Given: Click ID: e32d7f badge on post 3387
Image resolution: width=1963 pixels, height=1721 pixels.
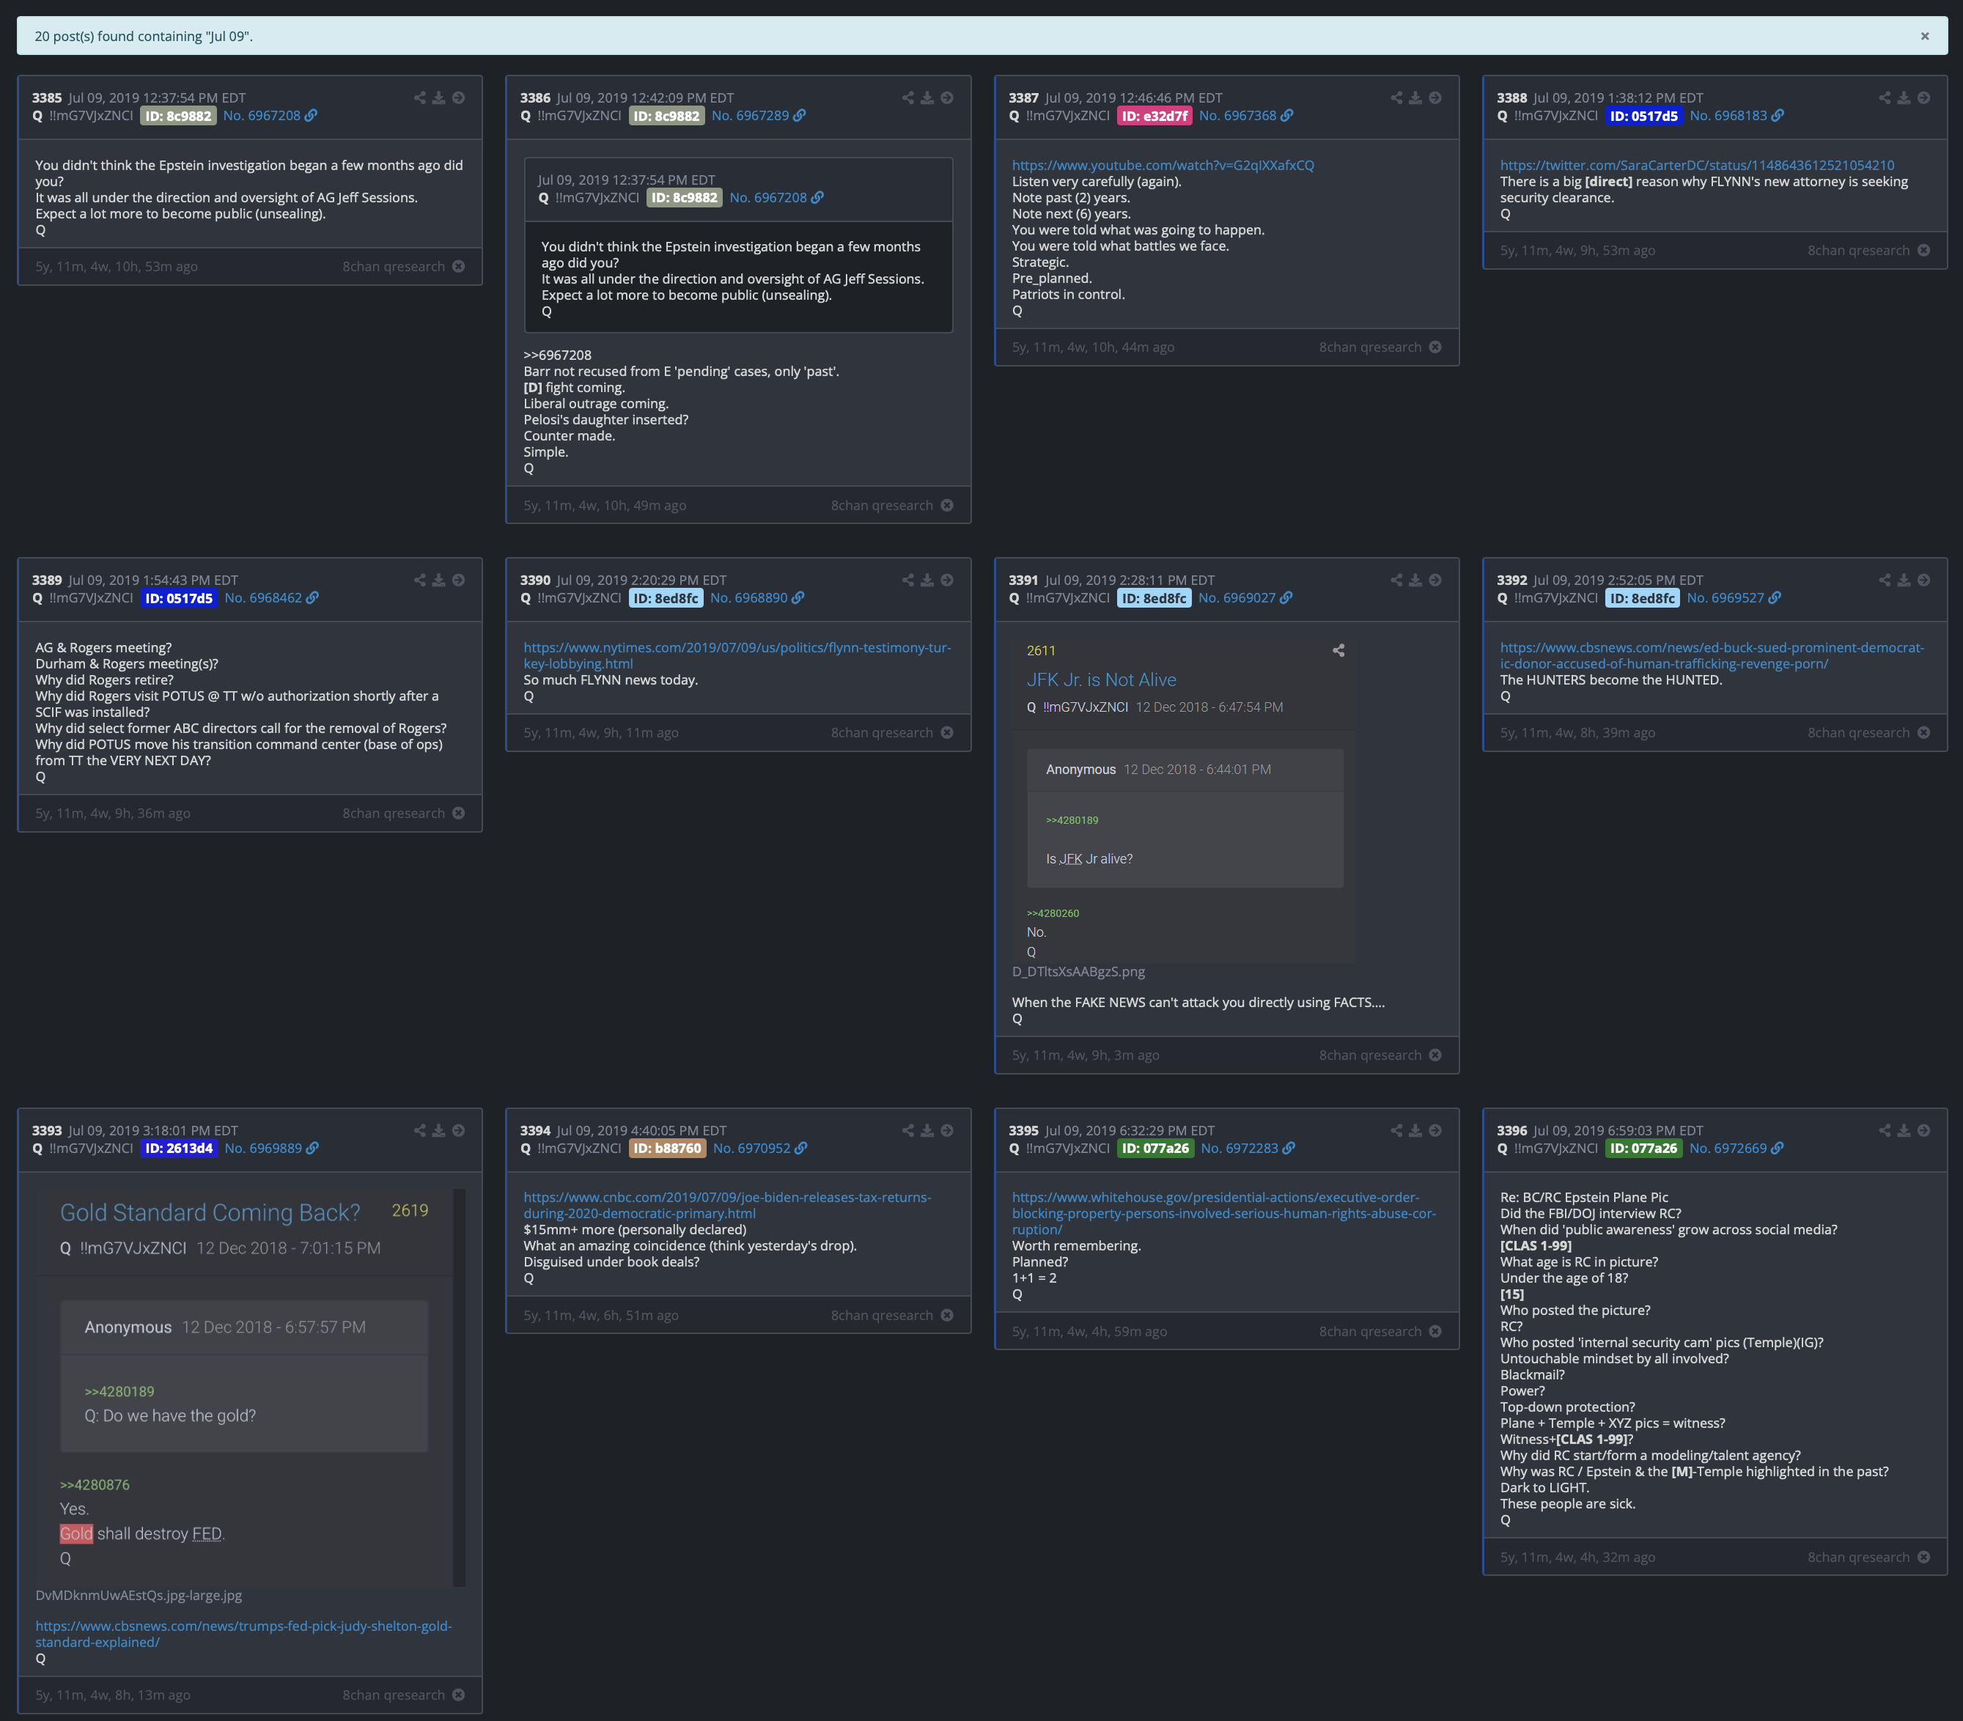Looking at the screenshot, I should pyautogui.click(x=1154, y=115).
